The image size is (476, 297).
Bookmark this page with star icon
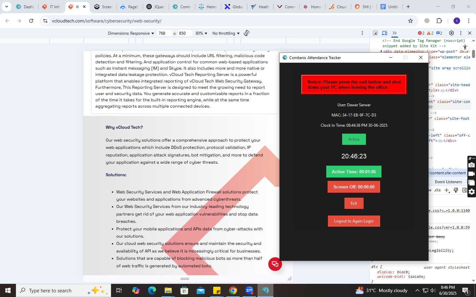(411, 21)
